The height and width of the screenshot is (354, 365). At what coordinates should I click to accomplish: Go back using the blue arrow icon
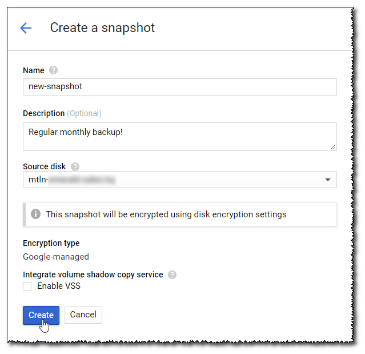point(26,28)
